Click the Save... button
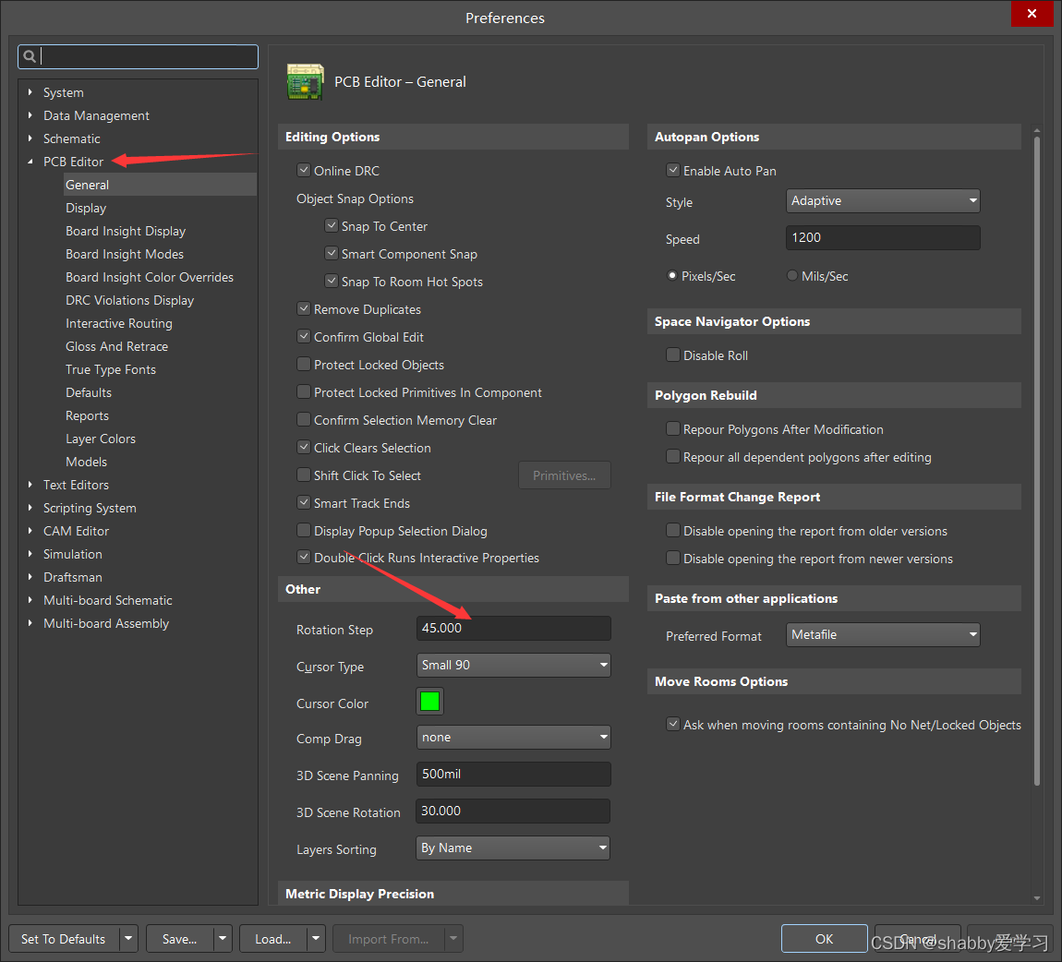 coord(179,938)
